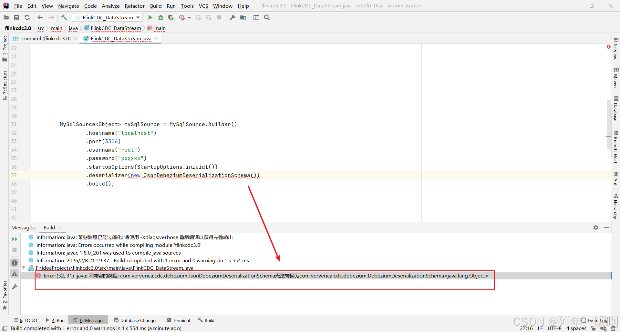This screenshot has height=332, width=620.
Task: Navigate back with the left arrow
Action: 40,17
